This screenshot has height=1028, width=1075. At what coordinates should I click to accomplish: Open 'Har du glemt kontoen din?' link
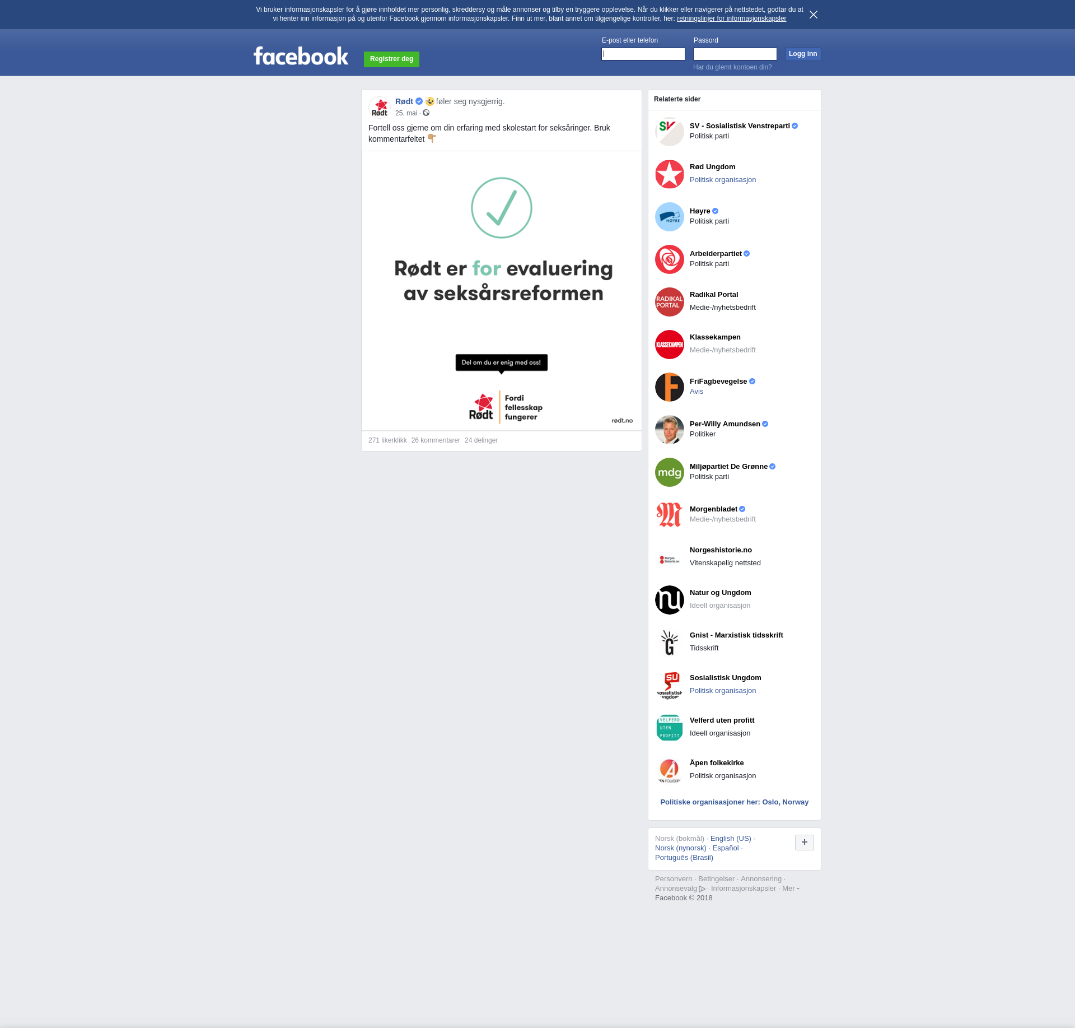732,67
